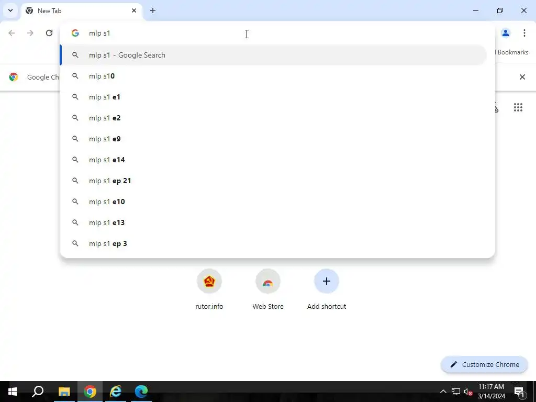
Task: Open the notification center icon
Action: tap(519, 392)
